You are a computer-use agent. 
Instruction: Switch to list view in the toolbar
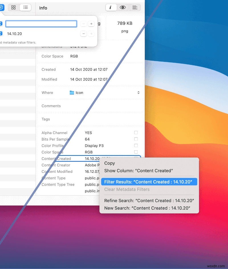pos(25,8)
